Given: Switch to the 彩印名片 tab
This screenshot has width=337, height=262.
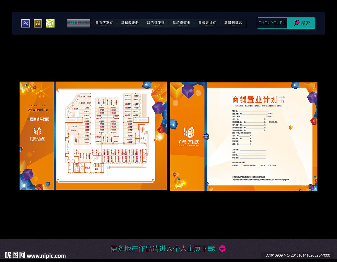Looking at the screenshot, I should point(78,23).
